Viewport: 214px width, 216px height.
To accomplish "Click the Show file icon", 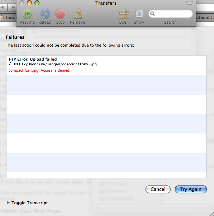I will pos(139,14).
